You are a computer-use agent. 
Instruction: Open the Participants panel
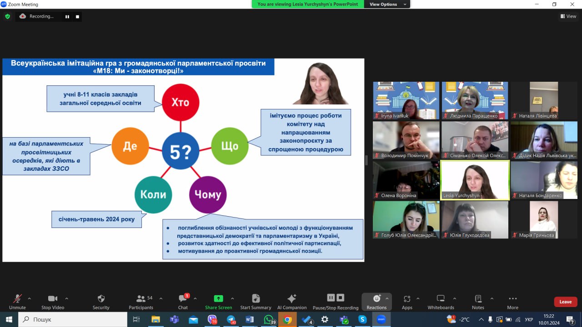[141, 302]
